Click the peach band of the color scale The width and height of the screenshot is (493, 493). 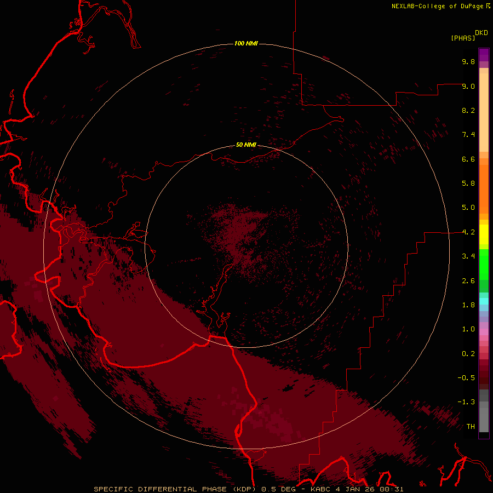(x=484, y=112)
